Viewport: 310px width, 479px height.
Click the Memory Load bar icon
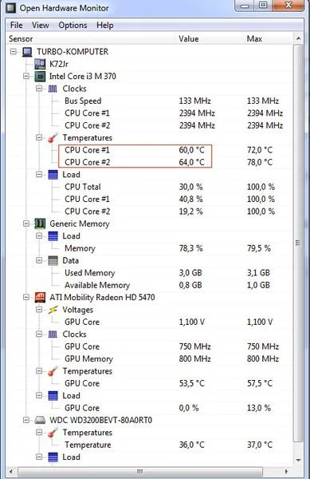53,236
